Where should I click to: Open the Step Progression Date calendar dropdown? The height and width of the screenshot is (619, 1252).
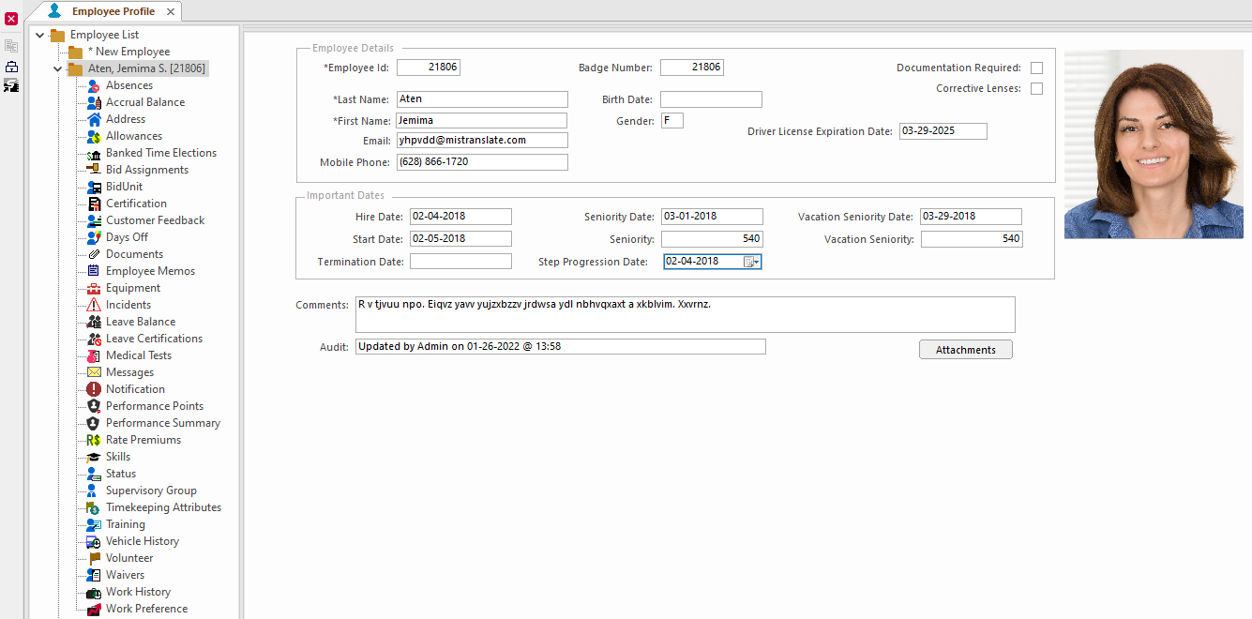pos(752,262)
